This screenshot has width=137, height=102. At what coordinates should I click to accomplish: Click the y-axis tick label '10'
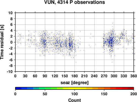10,13
